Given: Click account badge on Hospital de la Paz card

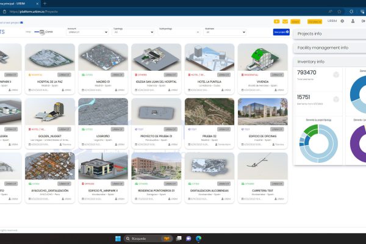Looking at the screenshot, I should coord(64,75).
